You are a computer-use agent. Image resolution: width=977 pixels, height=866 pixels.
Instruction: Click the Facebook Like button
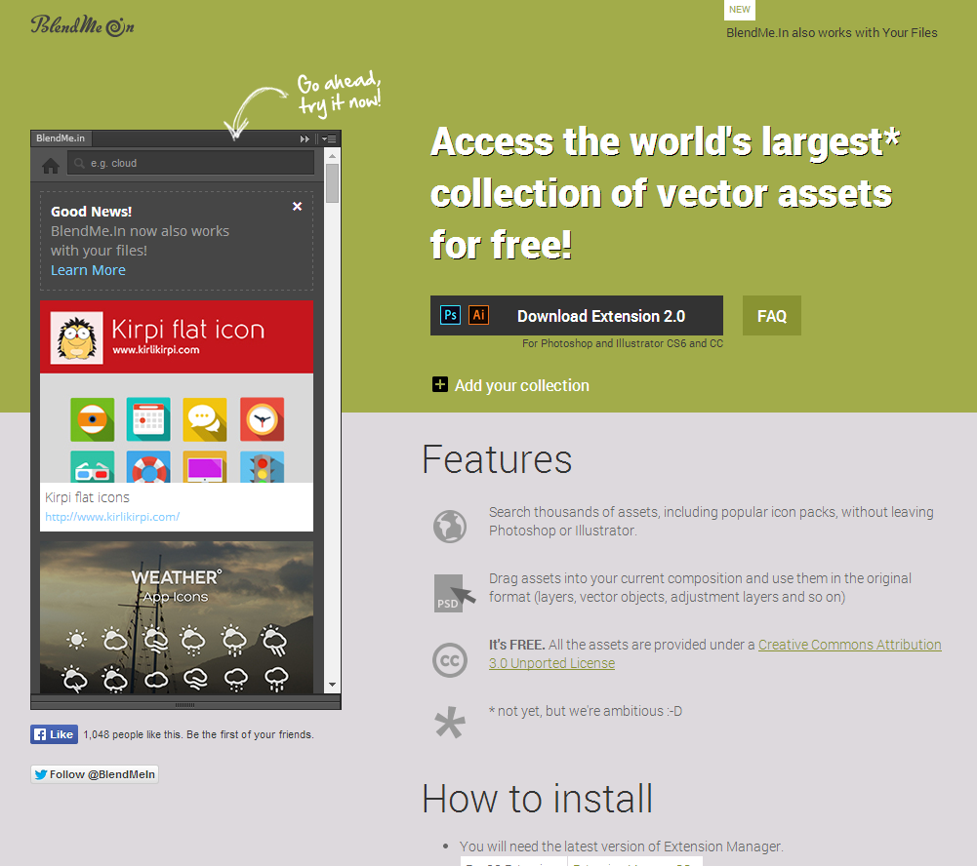[55, 734]
